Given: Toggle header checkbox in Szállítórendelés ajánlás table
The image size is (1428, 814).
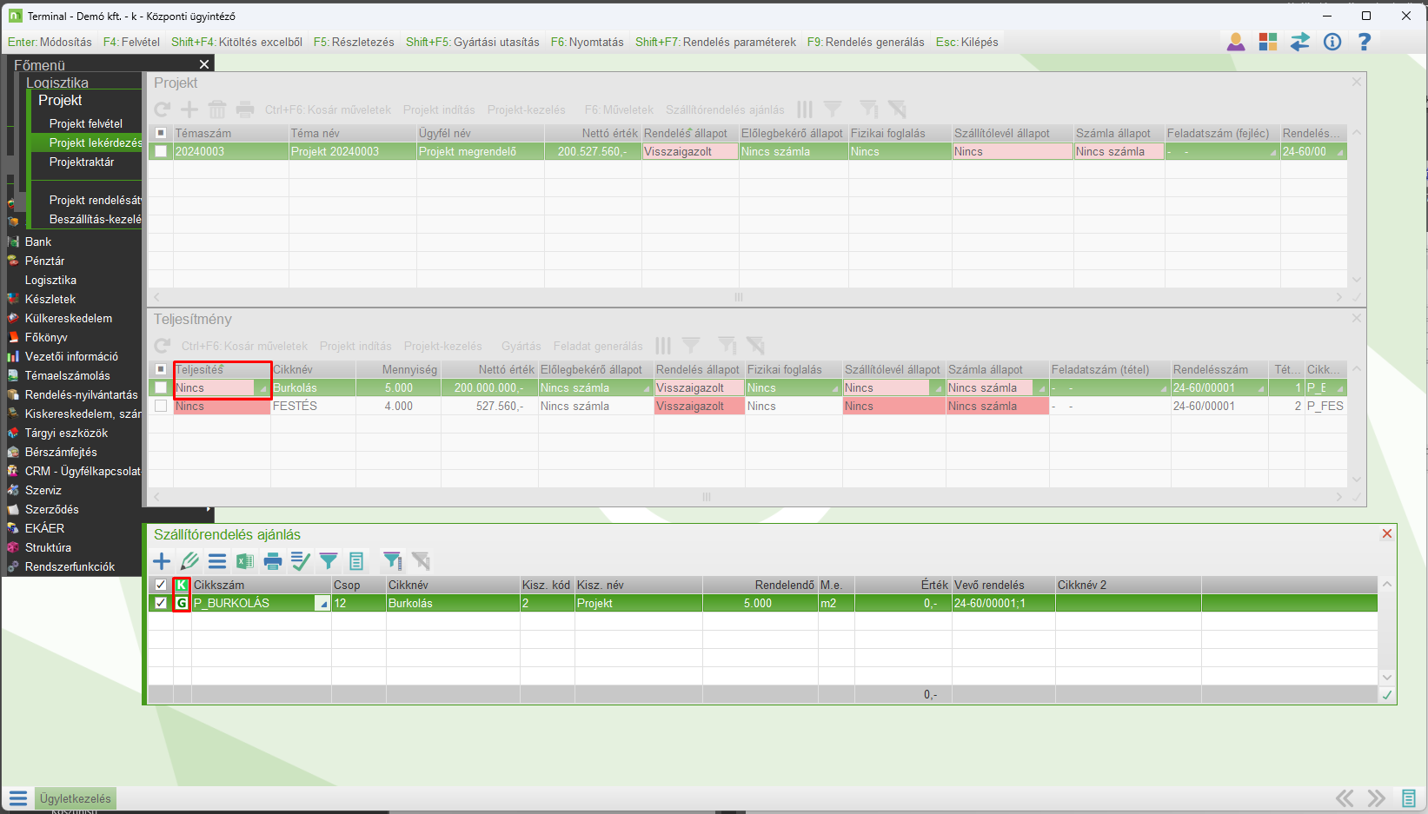Looking at the screenshot, I should click(161, 585).
